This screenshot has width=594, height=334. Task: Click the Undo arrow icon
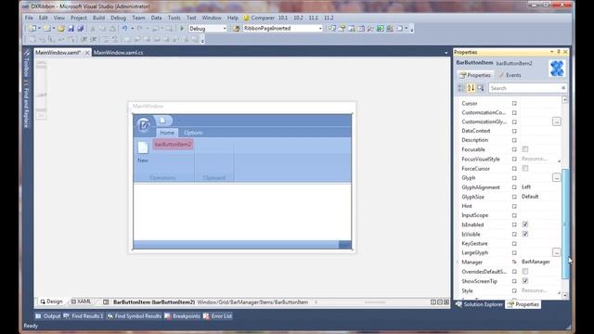click(x=124, y=29)
